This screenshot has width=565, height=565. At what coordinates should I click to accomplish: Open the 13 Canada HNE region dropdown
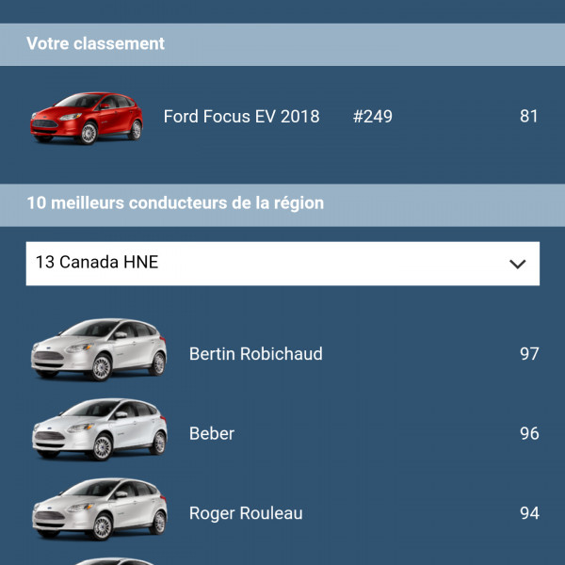click(282, 264)
